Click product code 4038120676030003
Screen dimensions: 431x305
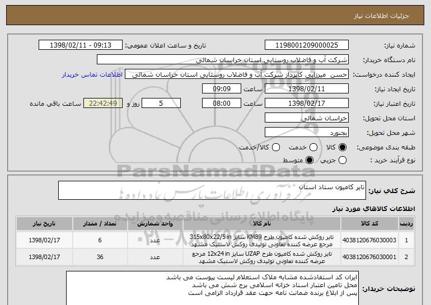coord(369,240)
